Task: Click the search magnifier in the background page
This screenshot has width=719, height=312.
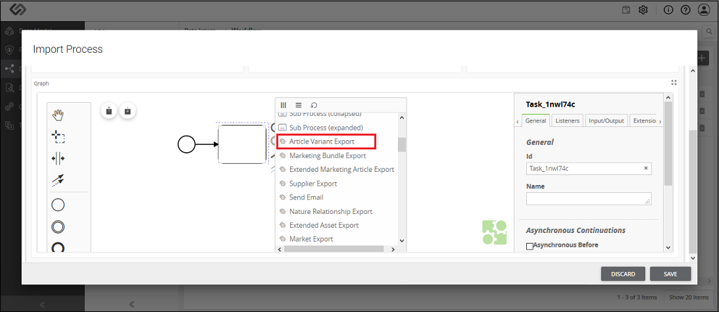Action: pyautogui.click(x=710, y=31)
